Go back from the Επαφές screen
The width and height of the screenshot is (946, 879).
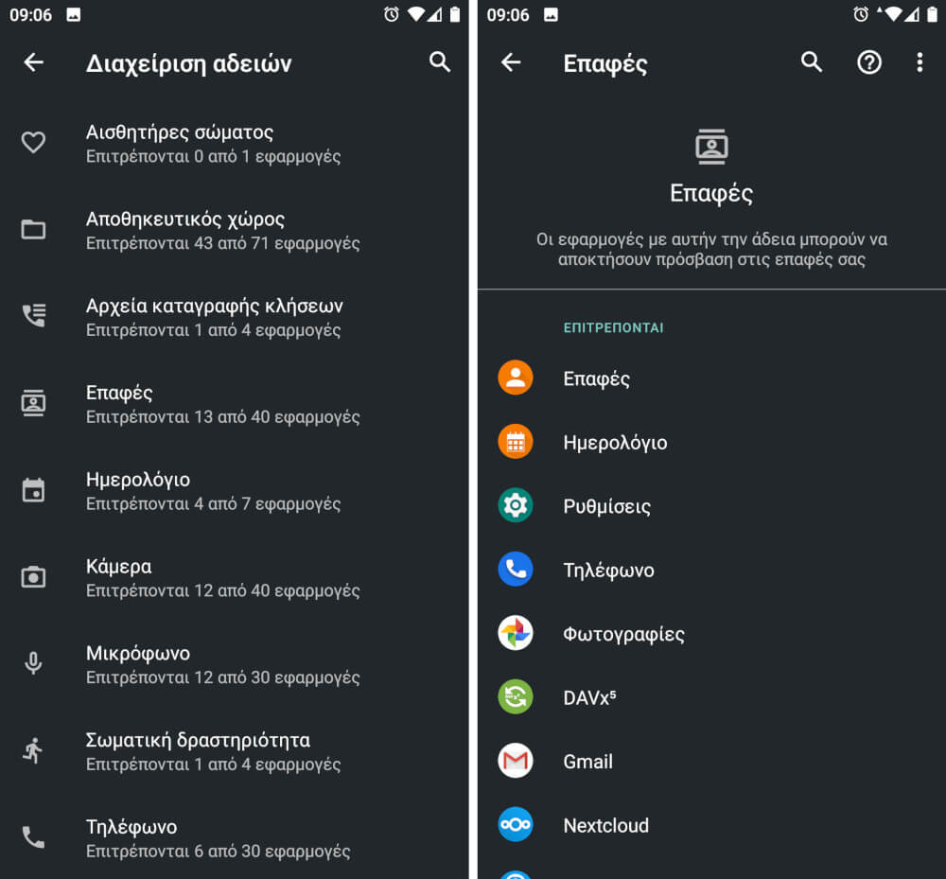pos(511,62)
